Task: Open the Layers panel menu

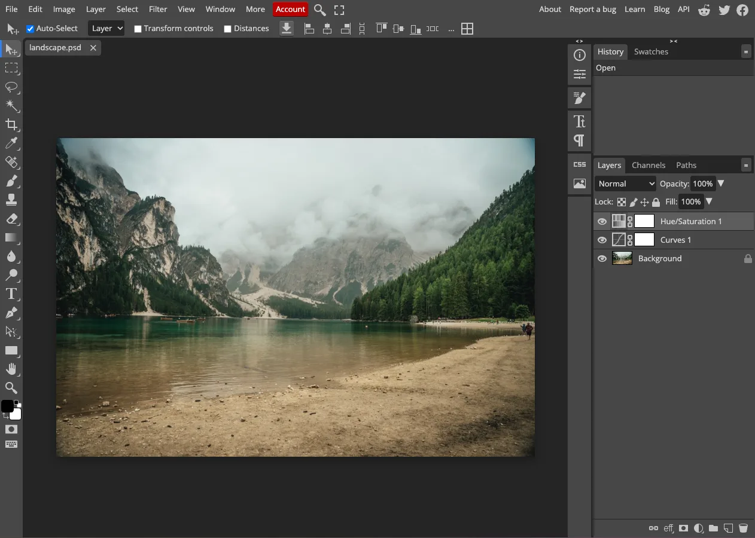Action: pos(746,165)
